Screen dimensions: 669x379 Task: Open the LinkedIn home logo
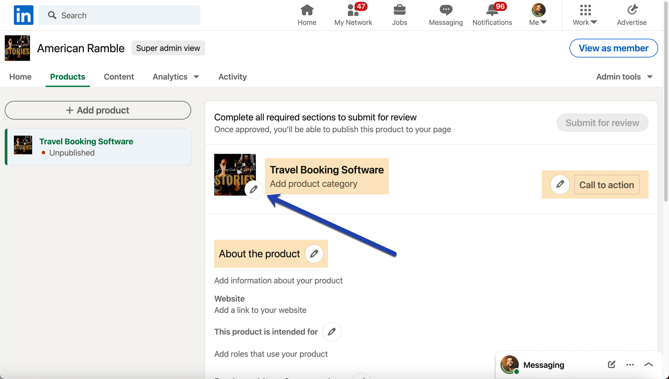(x=23, y=15)
